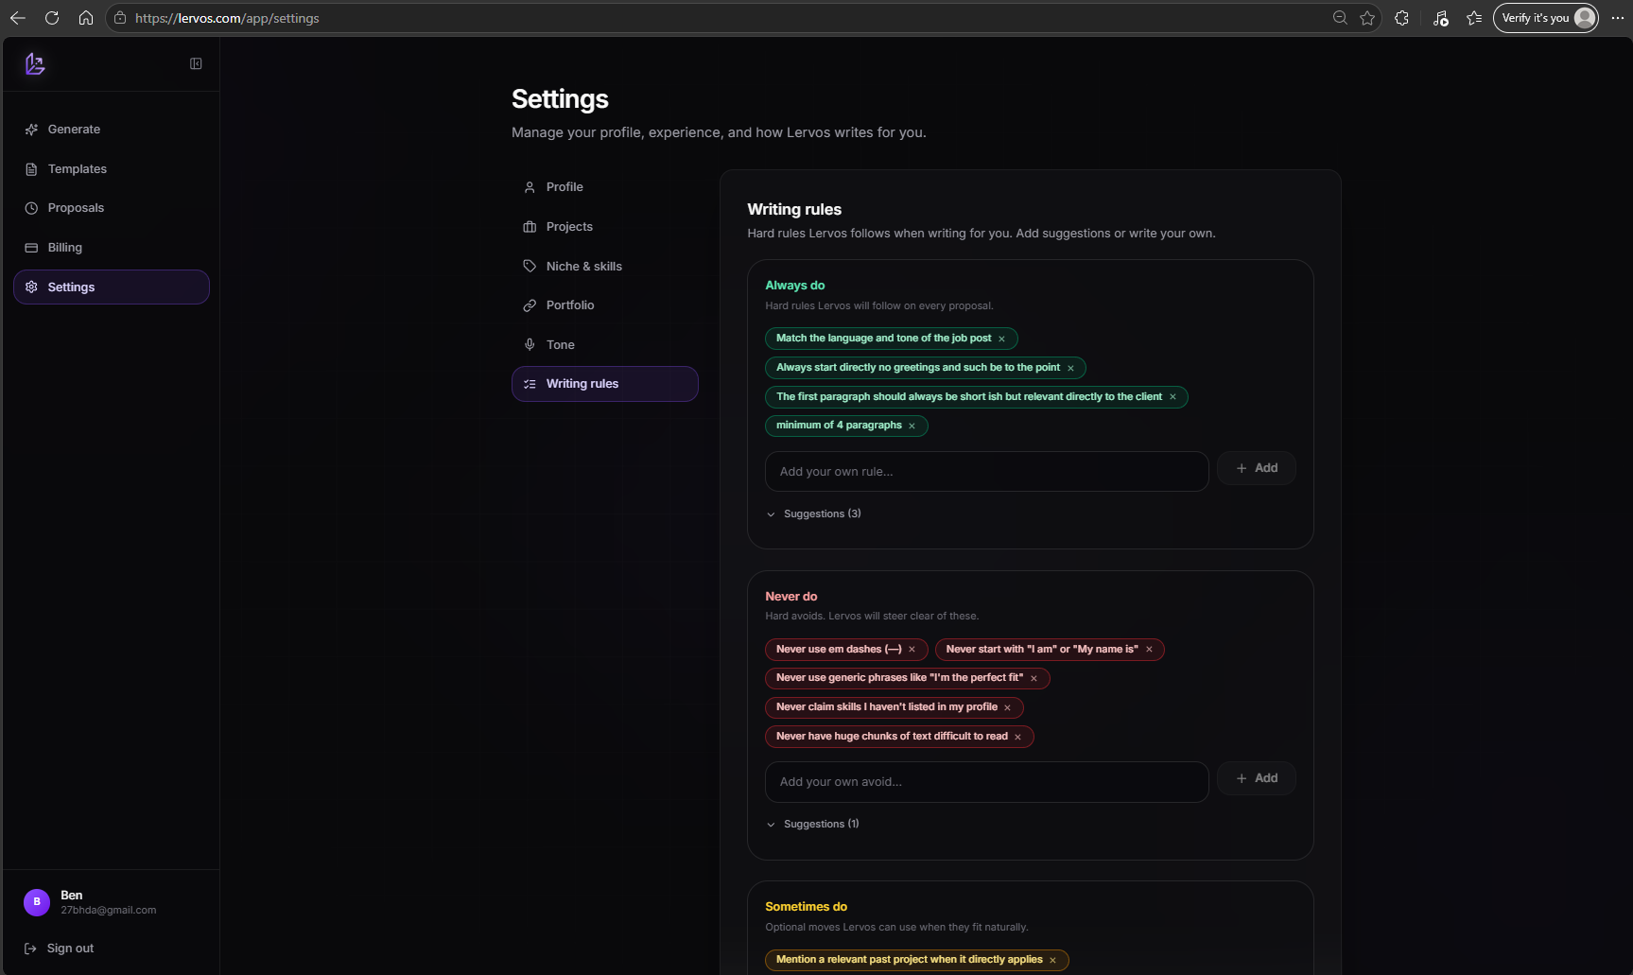Switch to the Tone settings tab
Screen dimensions: 1633x975
pyautogui.click(x=605, y=345)
